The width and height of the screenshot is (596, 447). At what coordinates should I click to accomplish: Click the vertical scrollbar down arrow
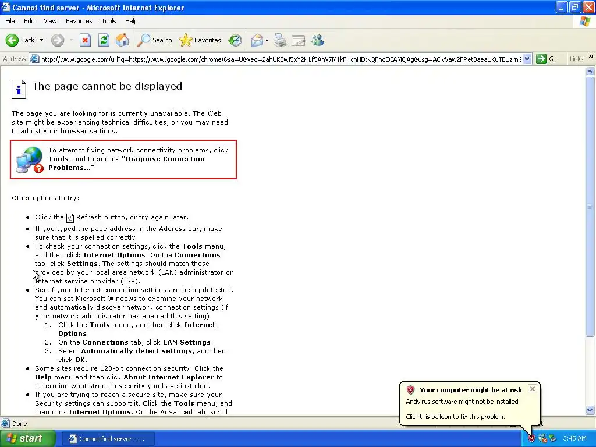(590, 410)
